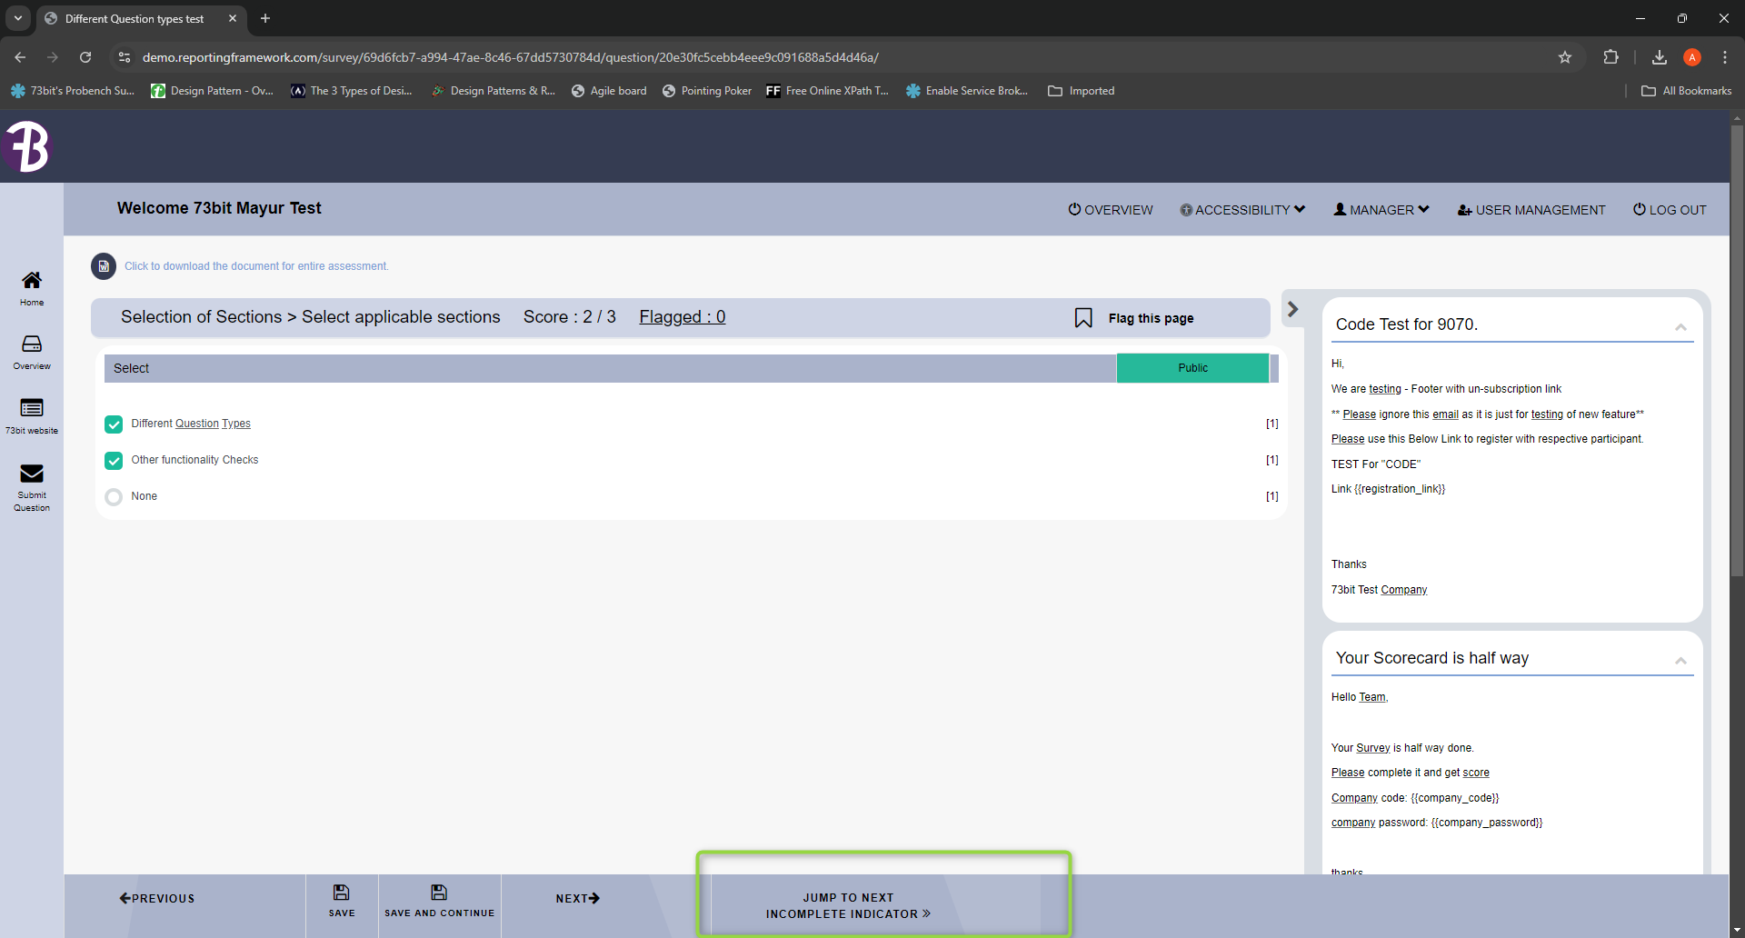Reload the current page
Image resolution: width=1745 pixels, height=938 pixels.
(85, 57)
